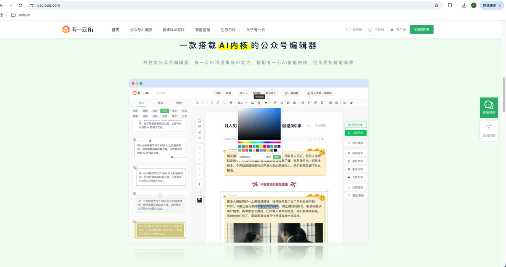Bookmark this page with the star icon
Viewport: 506px width, 267px height.
click(436, 5)
